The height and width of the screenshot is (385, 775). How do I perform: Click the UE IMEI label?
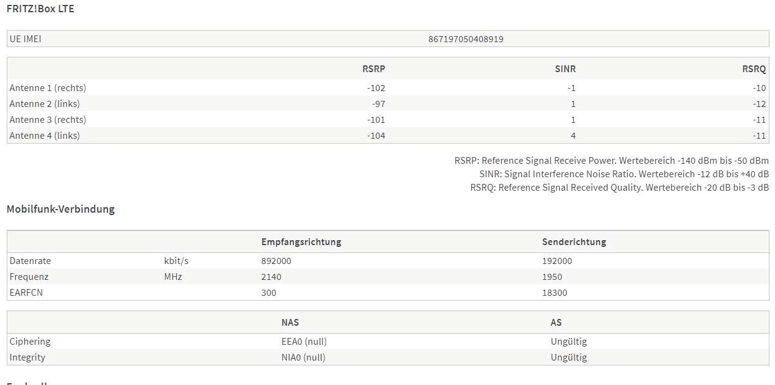pyautogui.click(x=26, y=39)
